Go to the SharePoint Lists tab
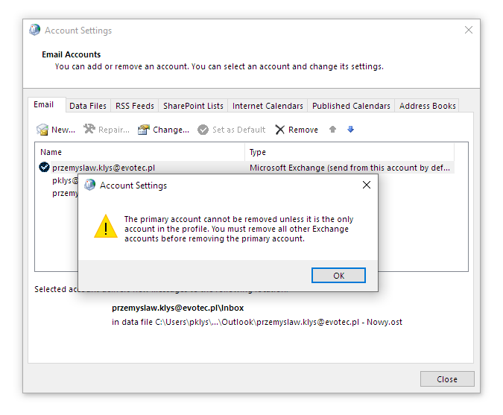503x415 pixels. click(193, 106)
